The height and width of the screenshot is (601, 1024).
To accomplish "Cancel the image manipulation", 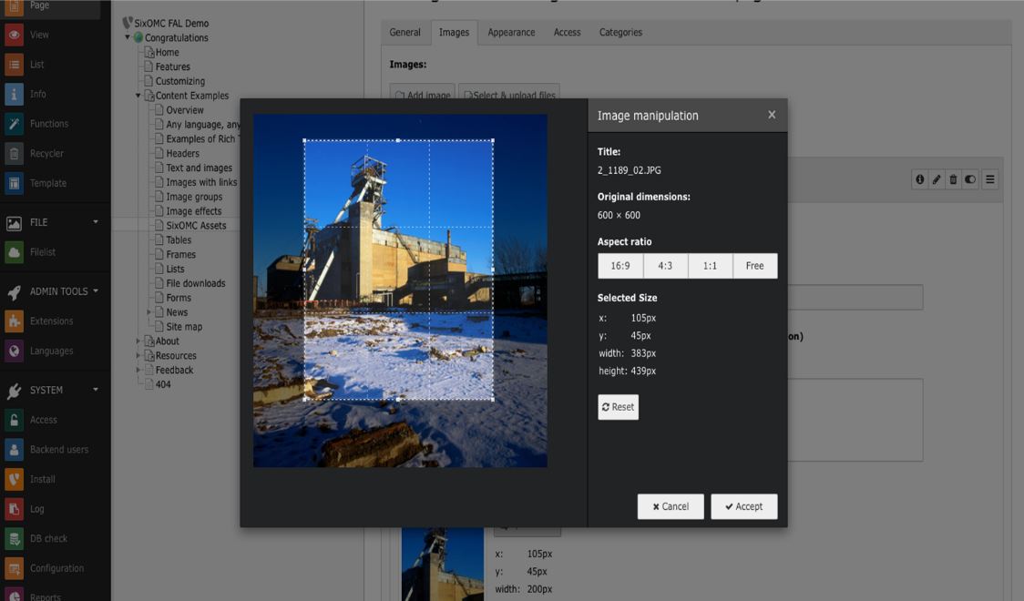I will coord(671,506).
